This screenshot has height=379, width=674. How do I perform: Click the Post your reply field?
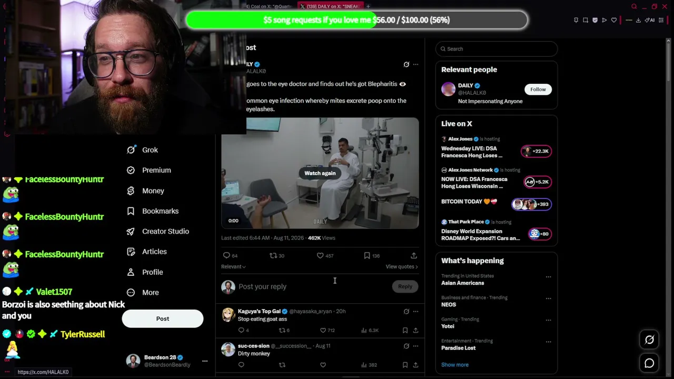(313, 286)
